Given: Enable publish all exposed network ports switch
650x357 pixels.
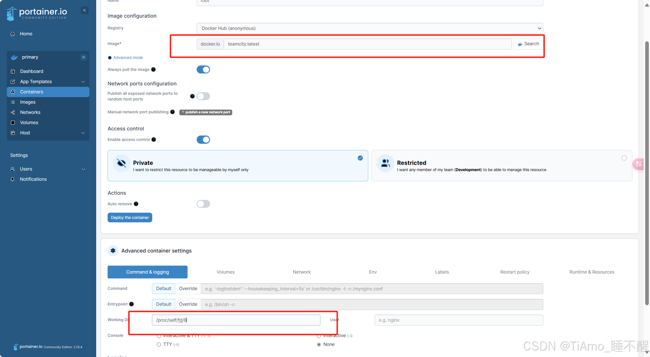Looking at the screenshot, I should pos(203,96).
